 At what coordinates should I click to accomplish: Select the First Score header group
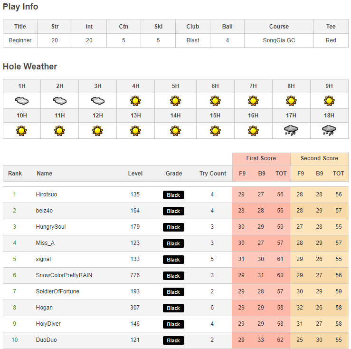click(x=261, y=158)
